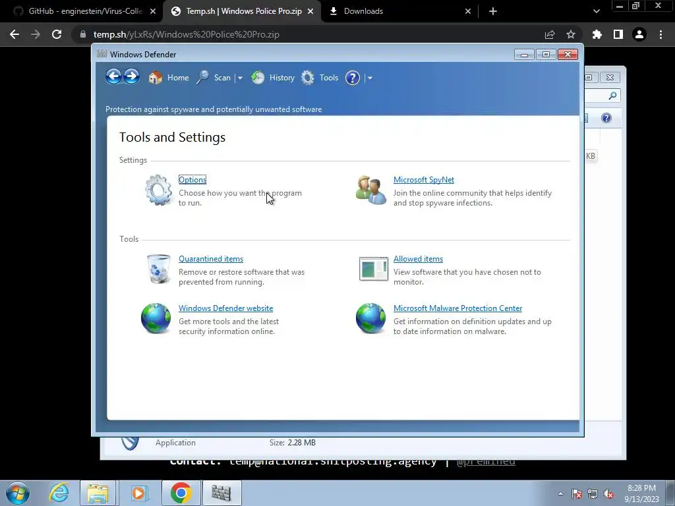Close the Downloads browser tab
This screenshot has height=506, width=675.
pos(468,11)
